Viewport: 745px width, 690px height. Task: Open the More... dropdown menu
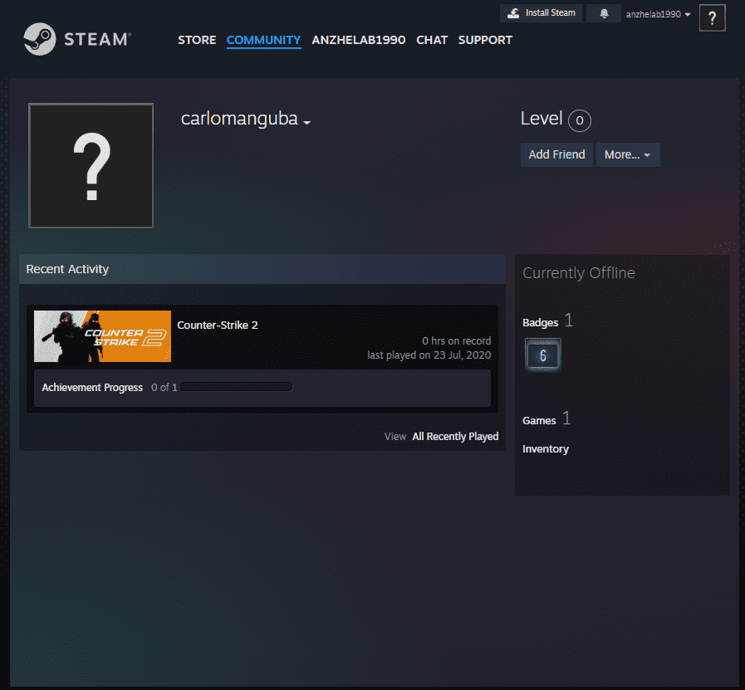point(628,154)
